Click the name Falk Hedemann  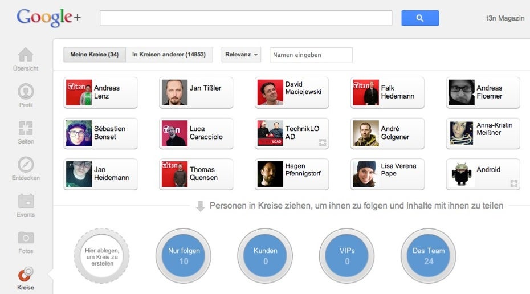coord(398,92)
